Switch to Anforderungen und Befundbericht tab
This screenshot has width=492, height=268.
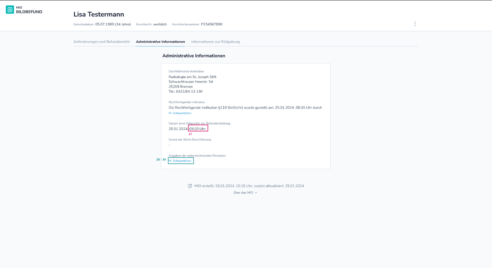[101, 42]
